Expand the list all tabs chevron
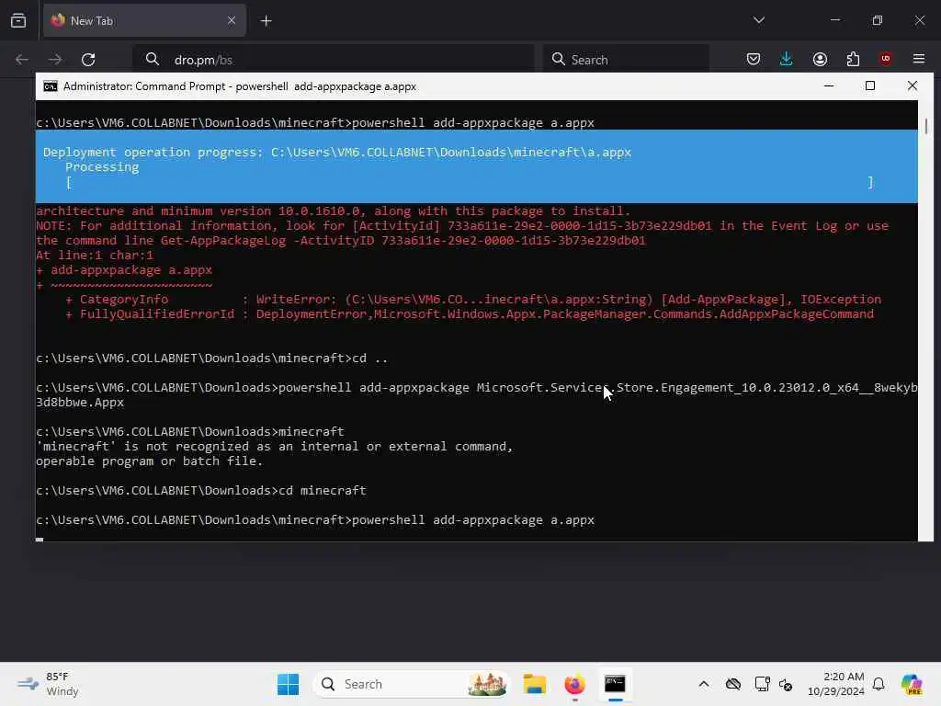Image resolution: width=941 pixels, height=706 pixels. pyautogui.click(x=758, y=20)
